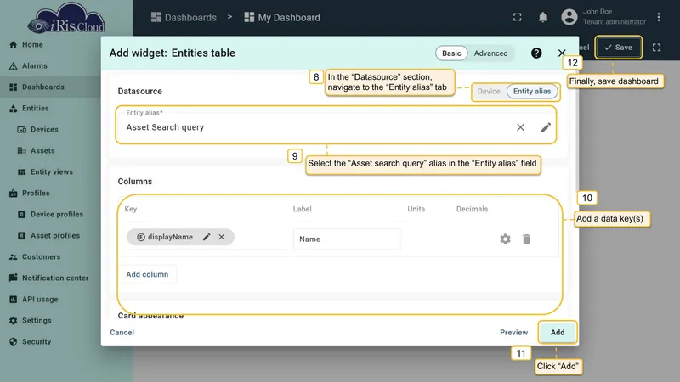This screenshot has height=382, width=680.
Task: Edit the displayName key chip
Action: click(207, 237)
